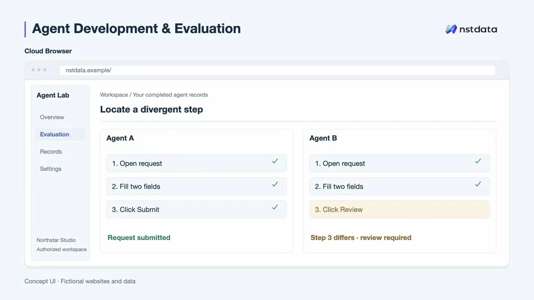Select Agent A's '2. Fill two fields' step text

[x=136, y=186]
